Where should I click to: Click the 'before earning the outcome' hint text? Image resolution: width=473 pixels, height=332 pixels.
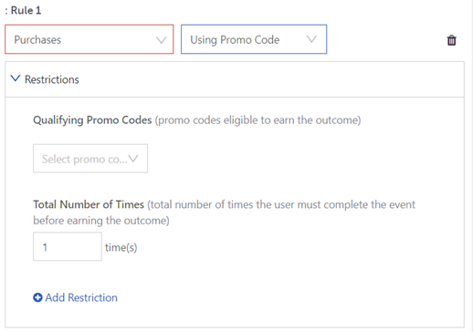pyautogui.click(x=101, y=221)
